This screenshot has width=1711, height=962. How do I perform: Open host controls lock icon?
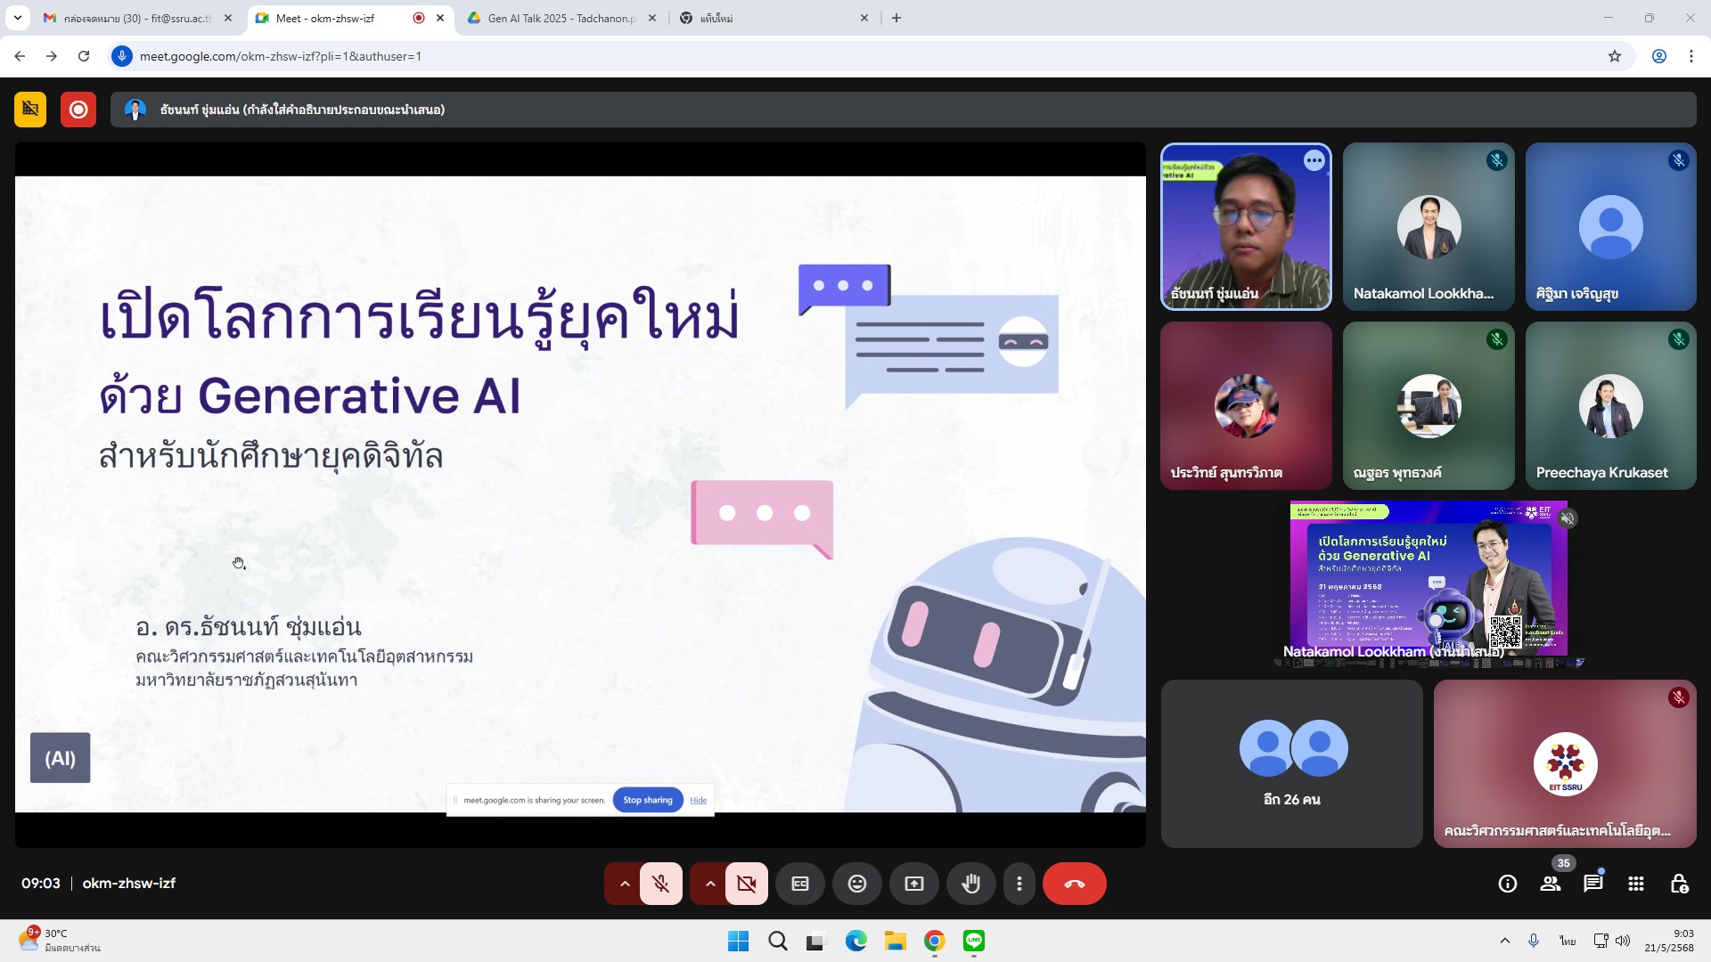tap(1679, 884)
